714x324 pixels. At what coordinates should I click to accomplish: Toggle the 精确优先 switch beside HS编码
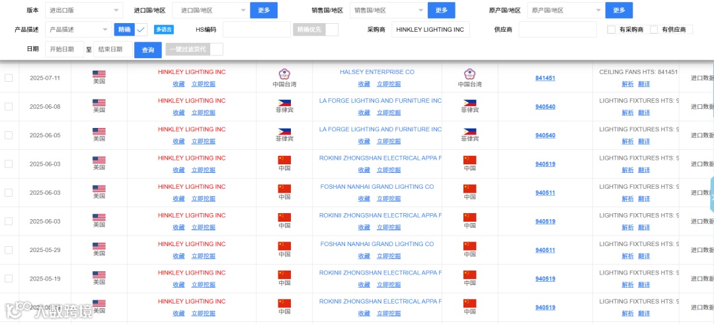(x=315, y=30)
